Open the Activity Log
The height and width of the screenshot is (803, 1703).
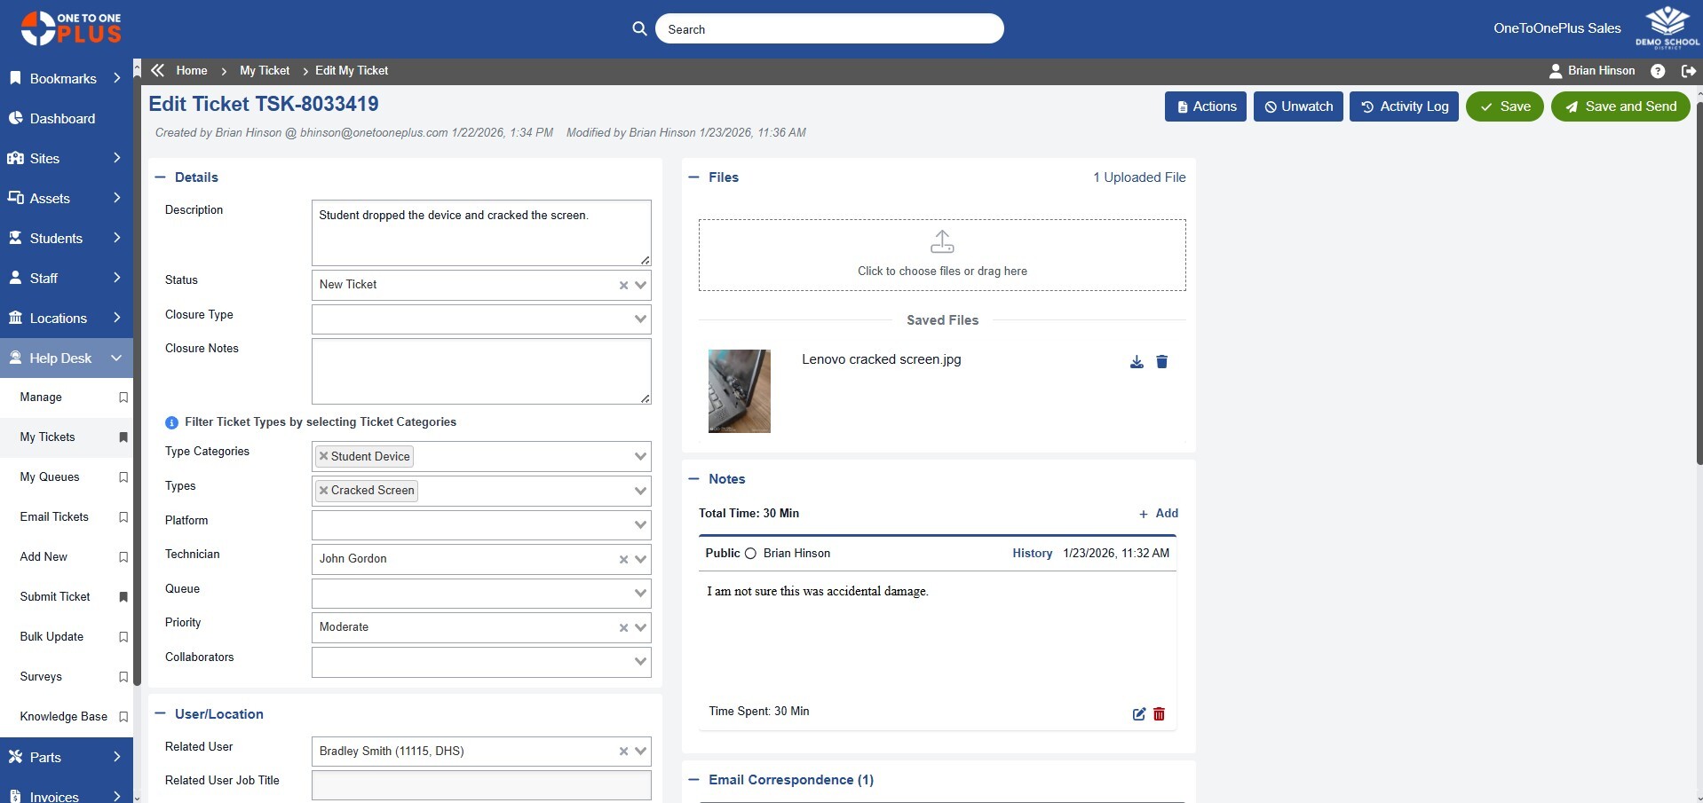tap(1403, 106)
